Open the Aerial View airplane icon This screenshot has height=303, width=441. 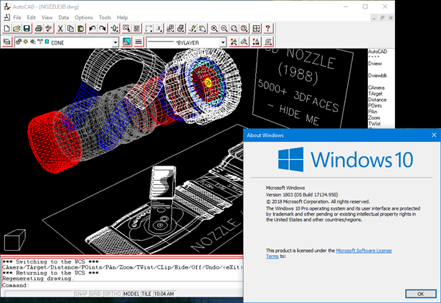pos(115,29)
